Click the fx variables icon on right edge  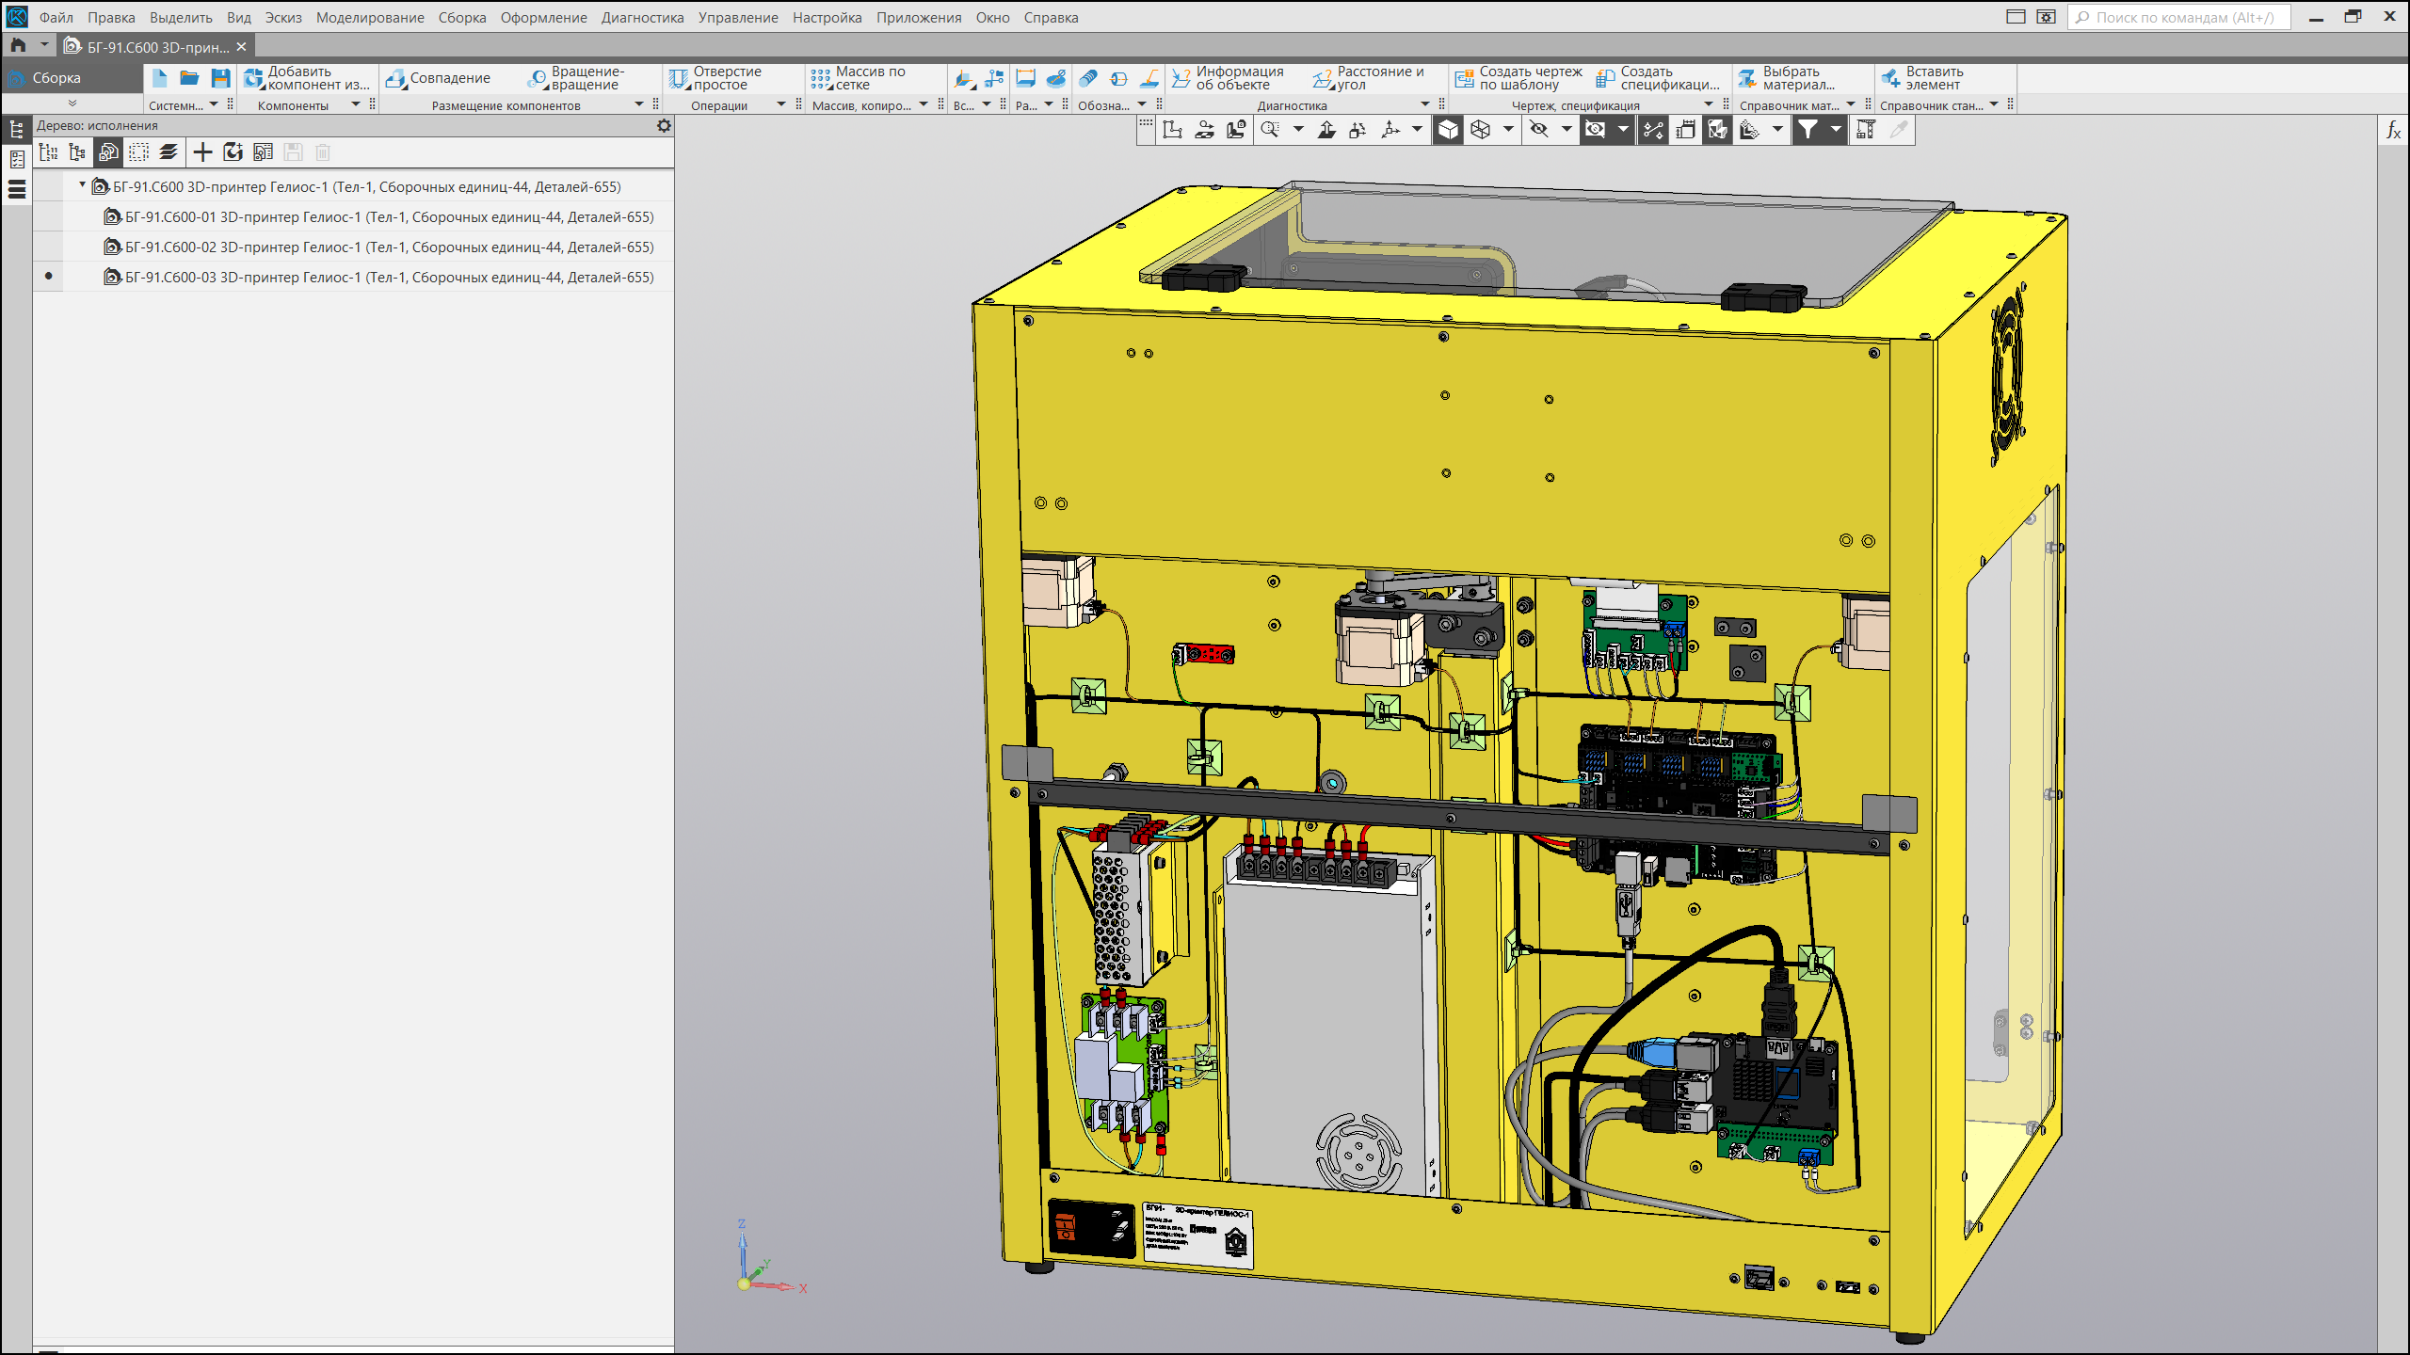[x=2393, y=131]
